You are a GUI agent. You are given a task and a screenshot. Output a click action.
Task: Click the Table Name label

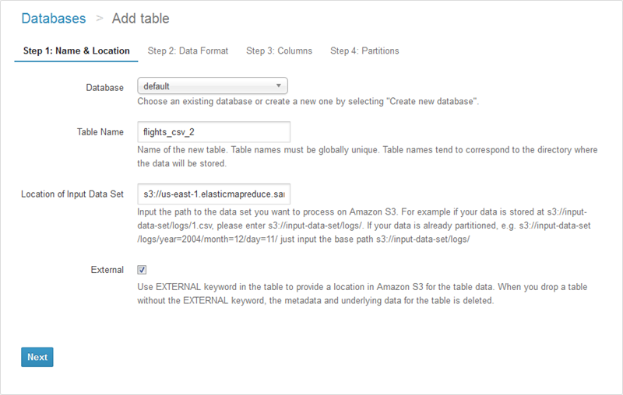click(x=100, y=132)
